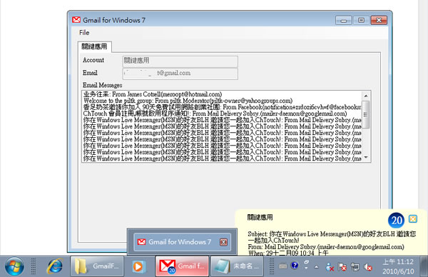Open the Action Center flag icon
Screen dimensions: 428x277
(342, 266)
